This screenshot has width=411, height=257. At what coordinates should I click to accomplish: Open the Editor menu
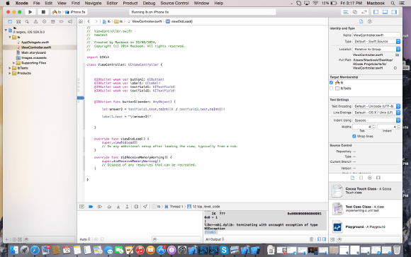112,3
